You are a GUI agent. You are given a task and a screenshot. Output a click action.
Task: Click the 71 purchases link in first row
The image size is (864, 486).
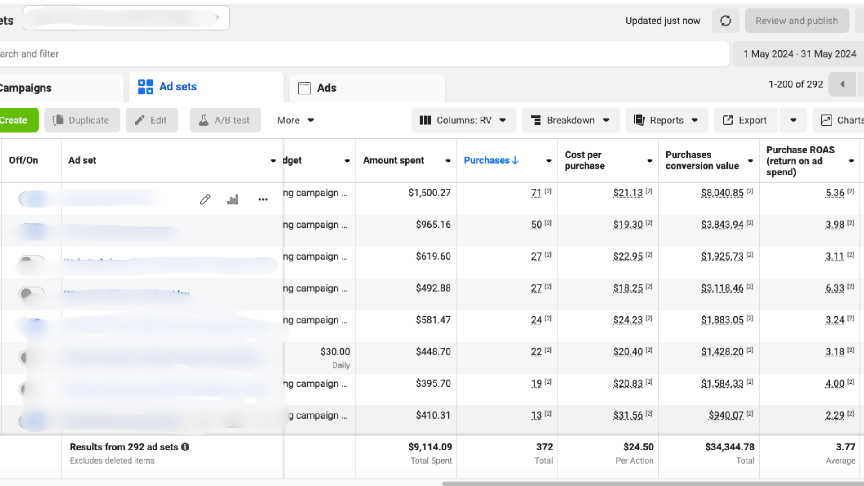click(x=536, y=193)
